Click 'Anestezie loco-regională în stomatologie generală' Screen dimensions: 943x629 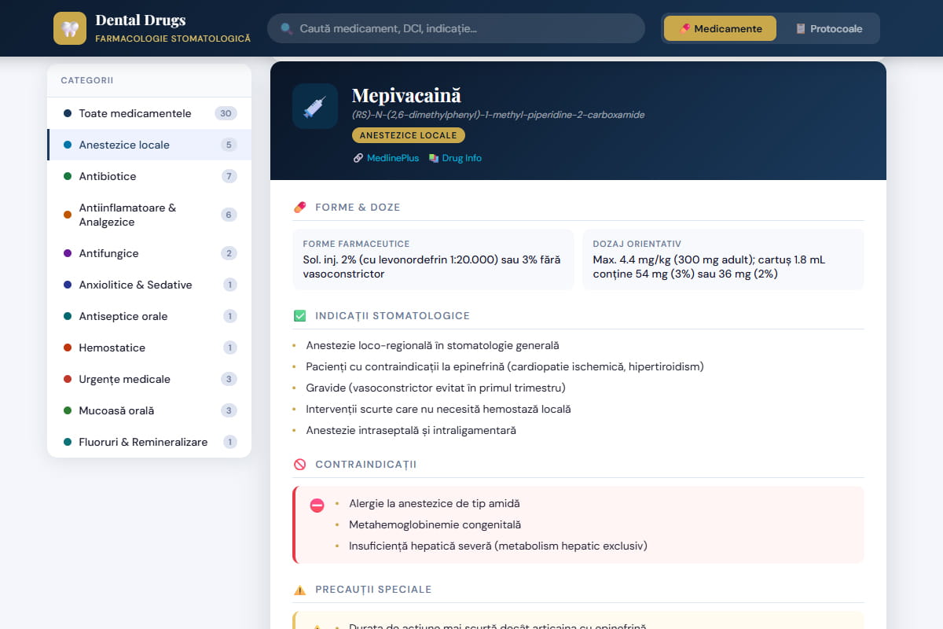tap(433, 345)
